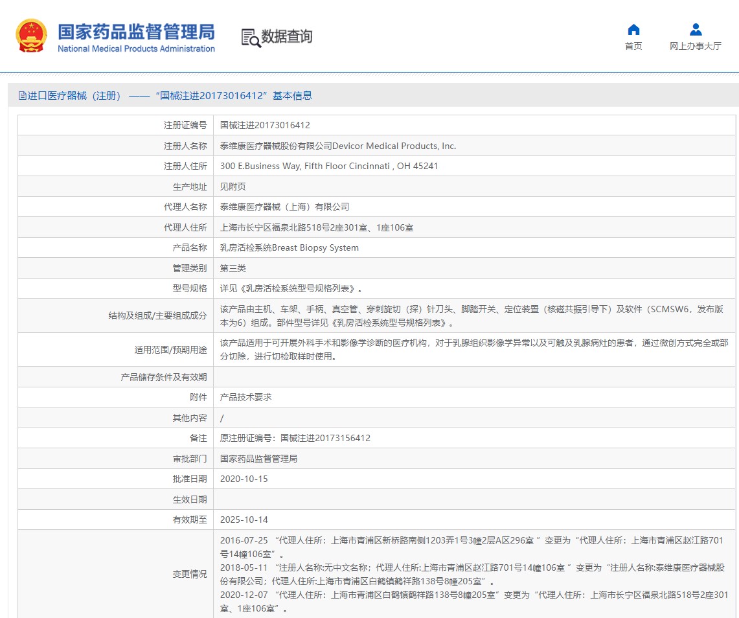Open the online service hall person icon

695,30
